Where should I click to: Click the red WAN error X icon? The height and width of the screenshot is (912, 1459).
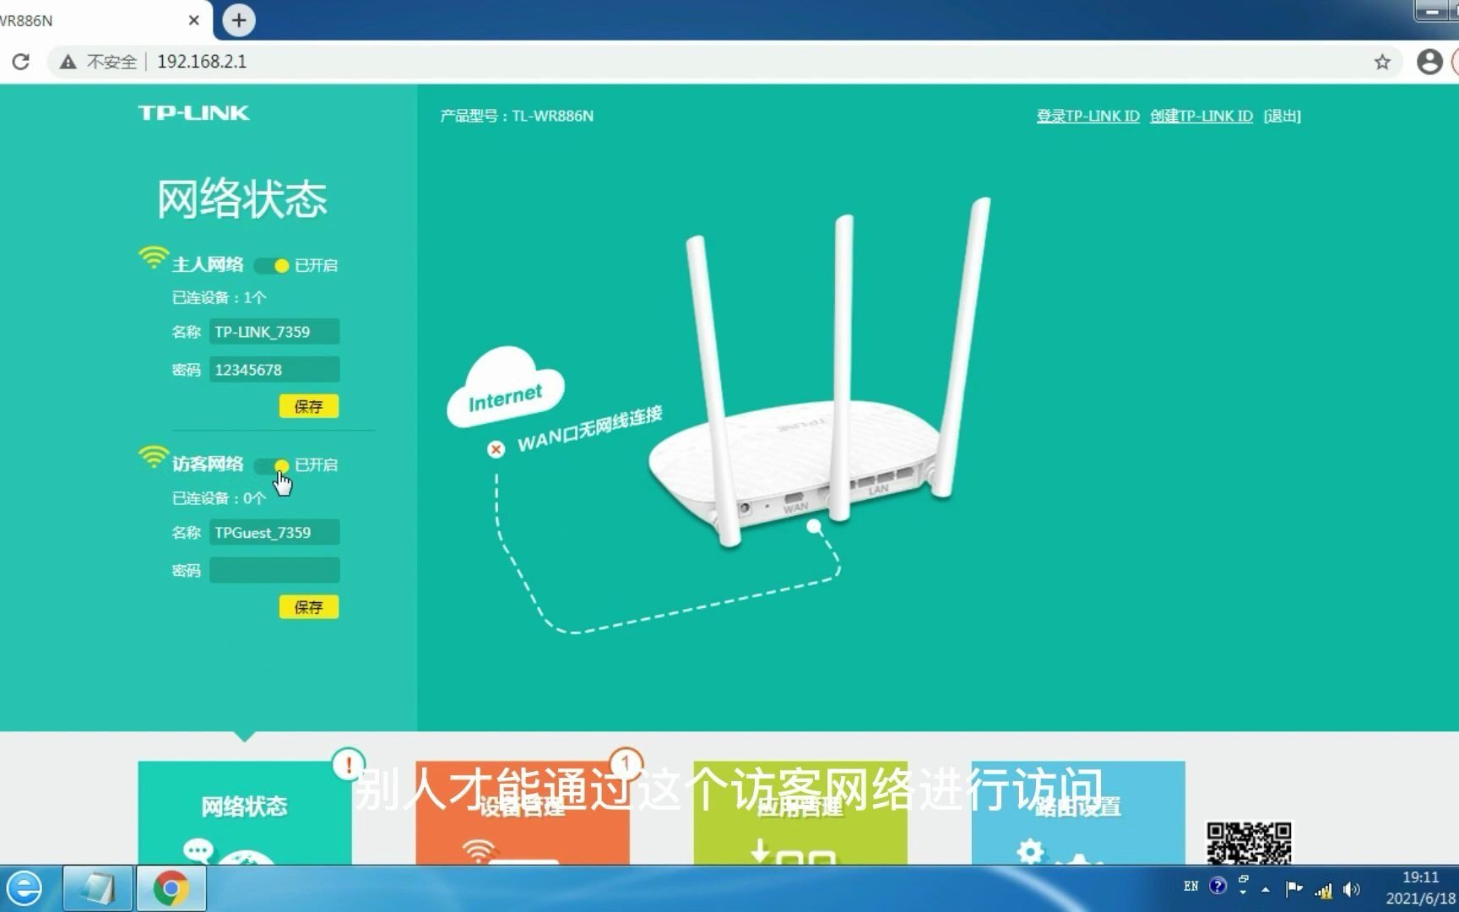pos(496,449)
